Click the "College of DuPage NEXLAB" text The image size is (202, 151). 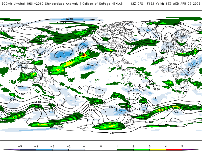(103, 4)
